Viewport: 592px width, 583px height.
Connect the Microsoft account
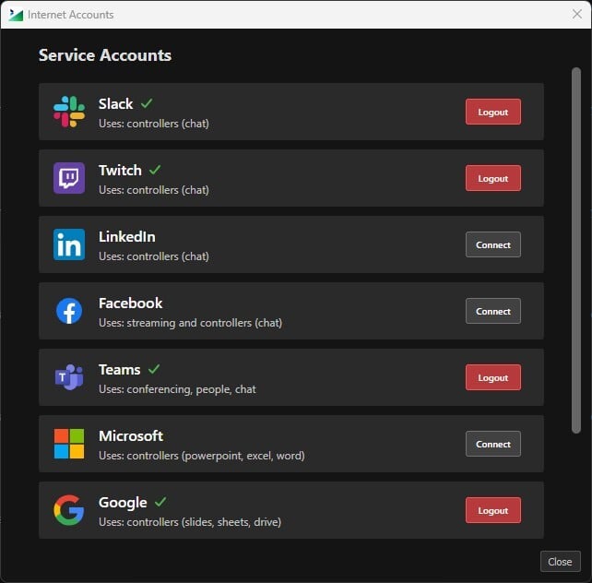[x=493, y=444]
